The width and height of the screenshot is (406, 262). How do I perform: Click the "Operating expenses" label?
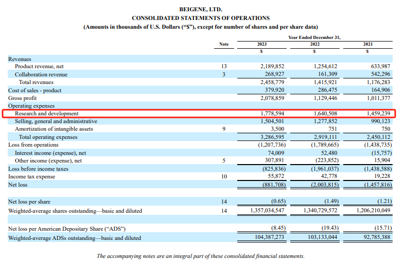31,106
